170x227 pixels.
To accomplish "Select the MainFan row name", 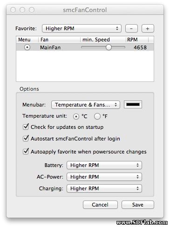I will (x=50, y=47).
